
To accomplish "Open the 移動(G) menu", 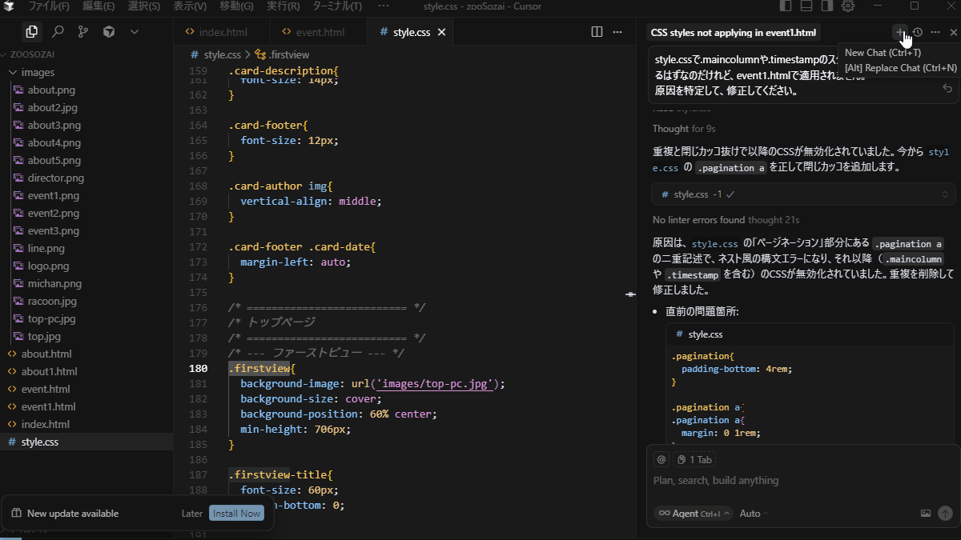I will (236, 6).
